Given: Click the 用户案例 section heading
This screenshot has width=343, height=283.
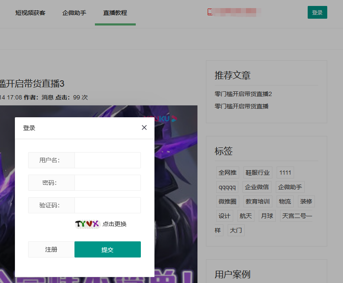Looking at the screenshot, I should coord(232,274).
